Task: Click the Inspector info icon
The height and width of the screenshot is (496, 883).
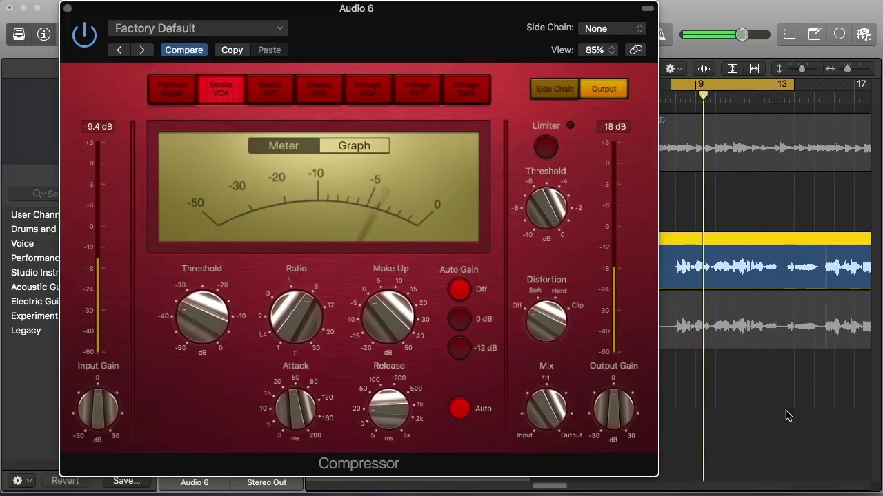Action: pos(44,34)
